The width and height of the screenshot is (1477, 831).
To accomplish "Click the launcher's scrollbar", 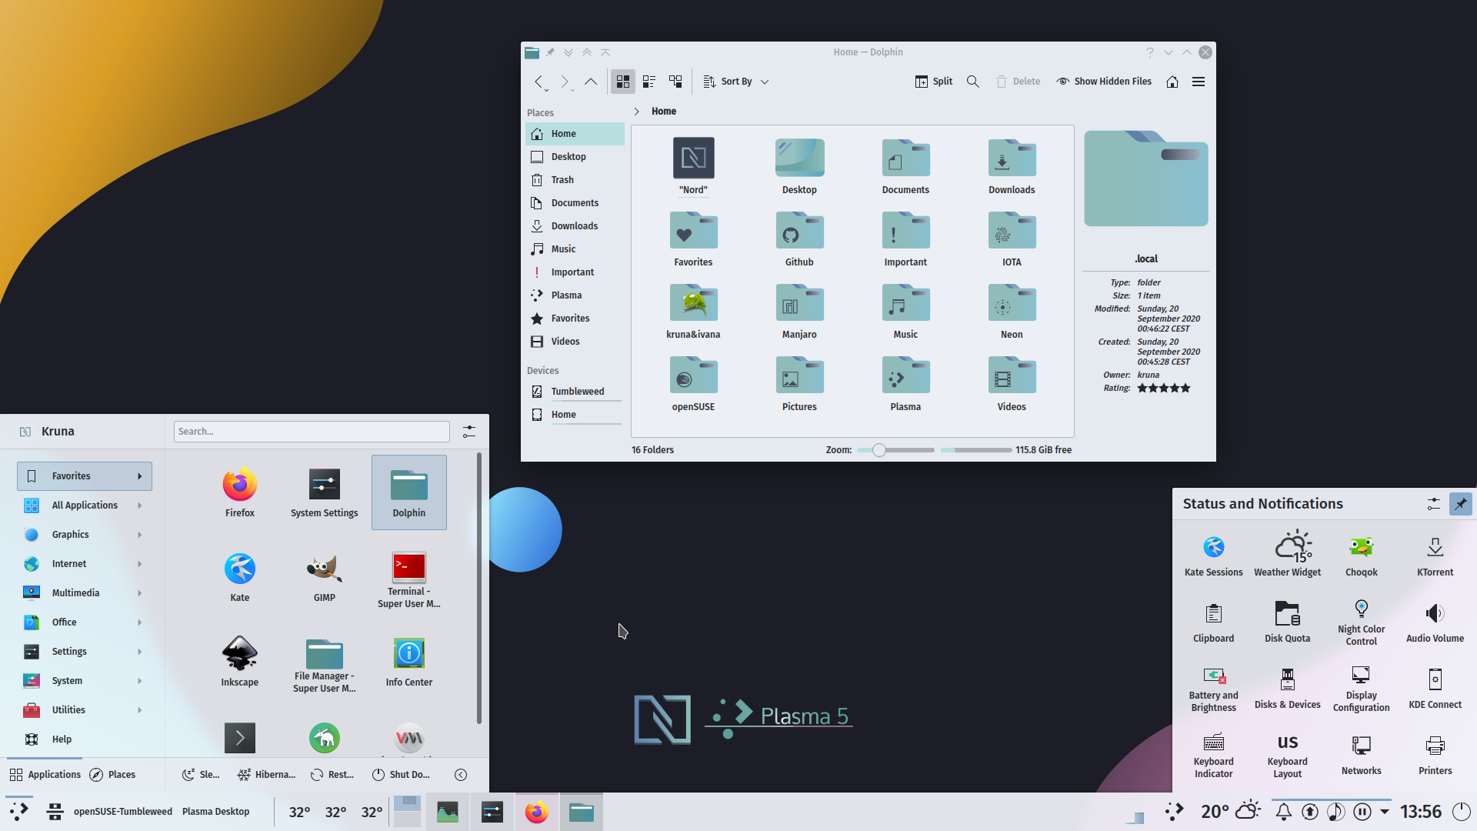I will pyautogui.click(x=479, y=589).
